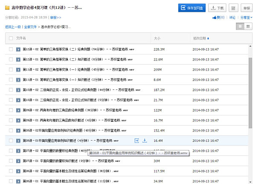Sort by 文件名 column header
Screen dimensions: 256x184
click(x=21, y=38)
